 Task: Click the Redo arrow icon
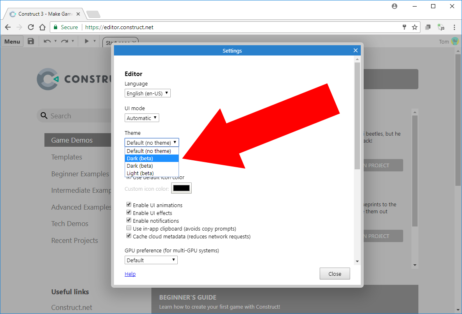coord(65,41)
